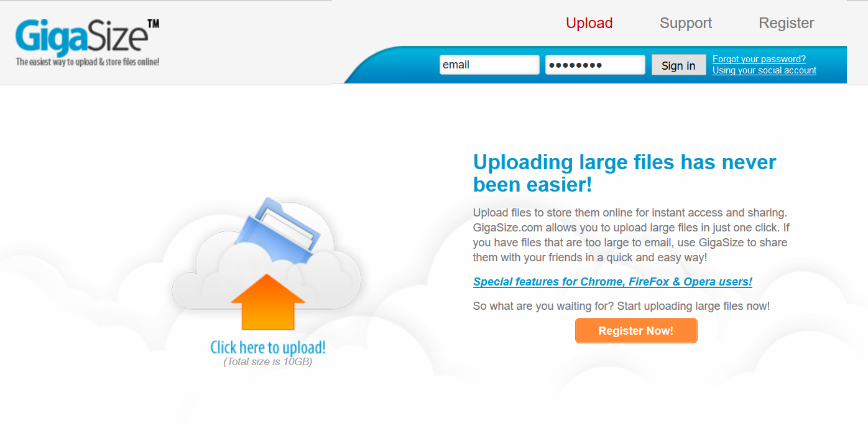This screenshot has height=423, width=868.
Task: Go to the Support page
Action: tap(686, 23)
